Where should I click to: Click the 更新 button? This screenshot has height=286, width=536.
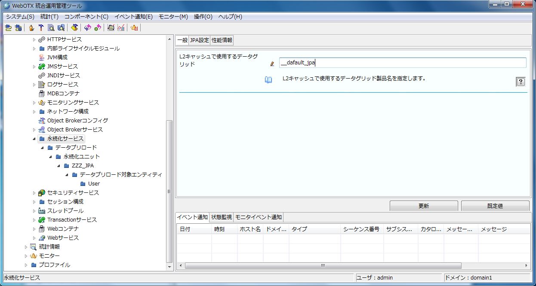pos(423,206)
